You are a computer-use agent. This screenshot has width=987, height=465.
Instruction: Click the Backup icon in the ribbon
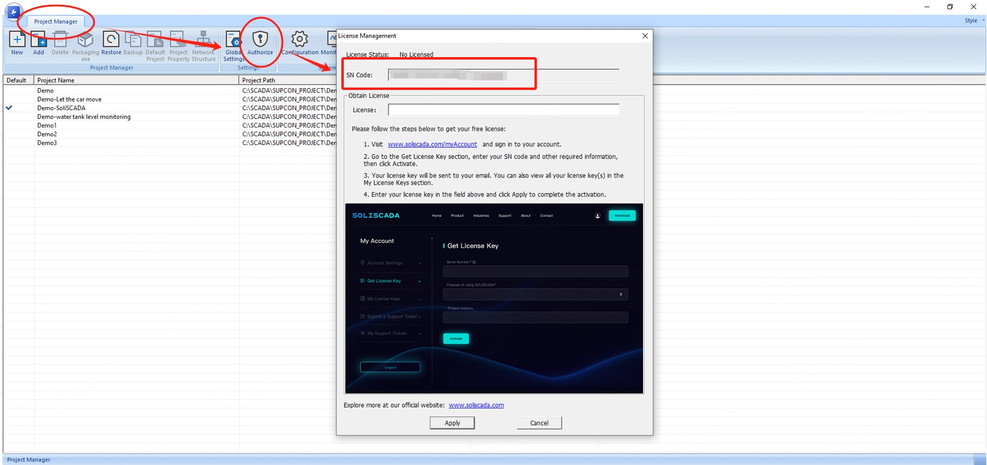tap(133, 44)
